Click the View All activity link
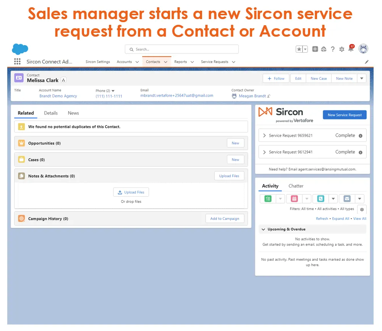Viewport: 382px width, 331px height. 360,218
